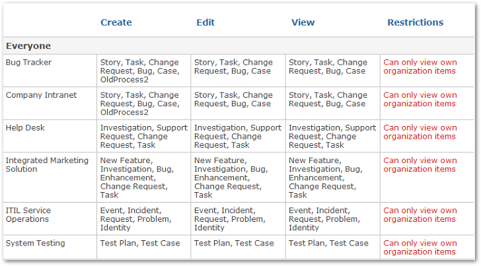The image size is (481, 266).
Task: Select the Everyone group row
Action: point(239,46)
